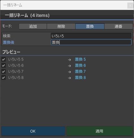Click the 適用 apply button
The height and width of the screenshot is (138, 134).
point(99,131)
